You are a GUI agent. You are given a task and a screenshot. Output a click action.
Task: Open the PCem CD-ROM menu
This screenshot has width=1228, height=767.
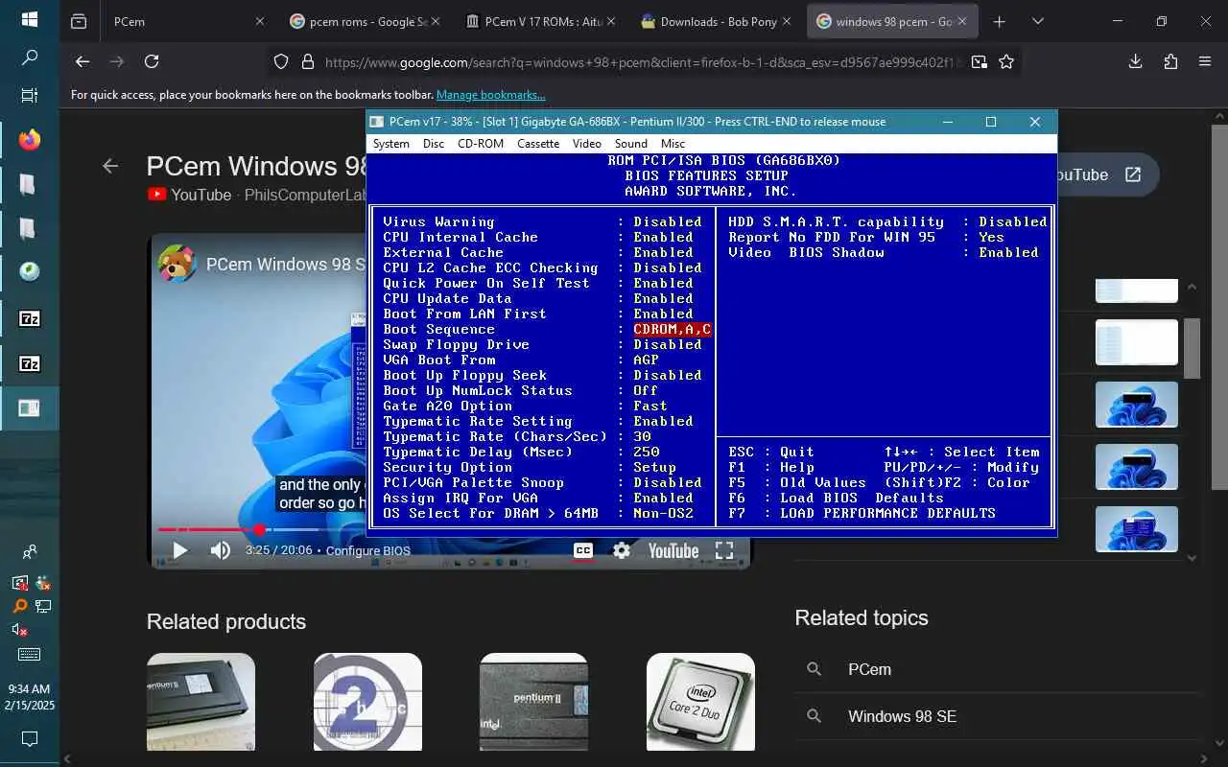(481, 144)
